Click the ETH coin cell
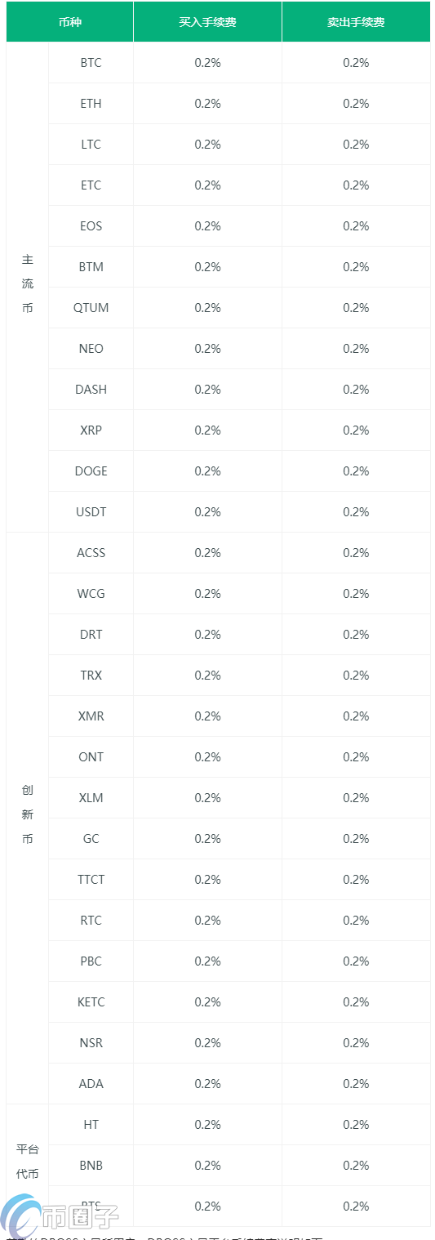The height and width of the screenshot is (1240, 435). (91, 104)
